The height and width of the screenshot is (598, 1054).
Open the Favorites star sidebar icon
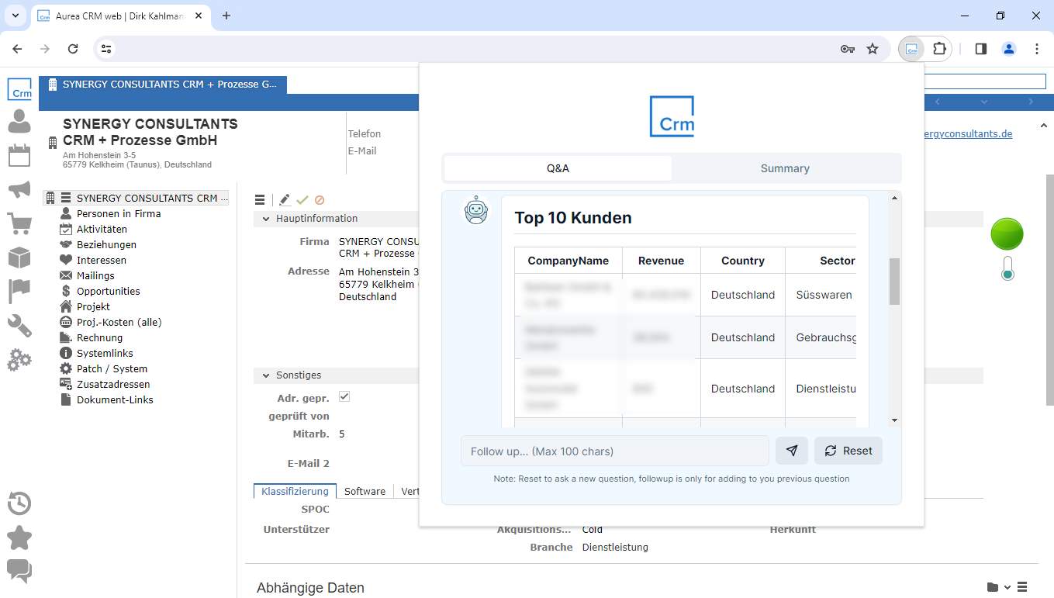point(19,538)
